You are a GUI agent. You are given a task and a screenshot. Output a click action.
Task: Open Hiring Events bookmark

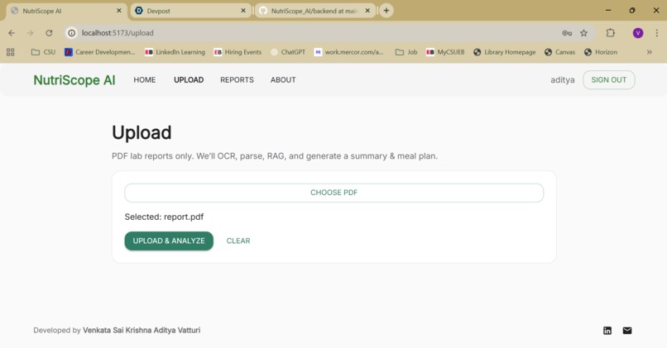pos(238,52)
